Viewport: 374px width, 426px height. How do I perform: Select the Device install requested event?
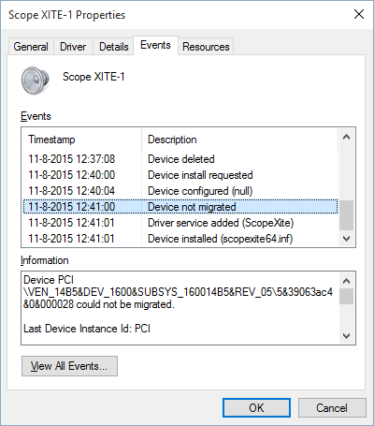pos(180,175)
